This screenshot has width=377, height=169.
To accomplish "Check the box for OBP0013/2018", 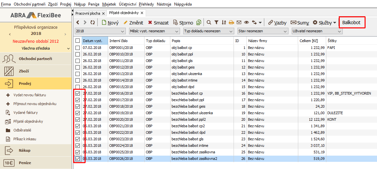I will [x=77, y=74].
